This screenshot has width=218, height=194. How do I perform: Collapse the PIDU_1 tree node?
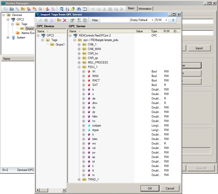pos(79,67)
